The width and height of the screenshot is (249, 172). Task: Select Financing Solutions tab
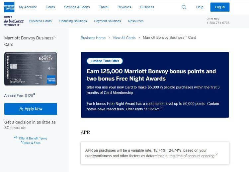tap(73, 21)
